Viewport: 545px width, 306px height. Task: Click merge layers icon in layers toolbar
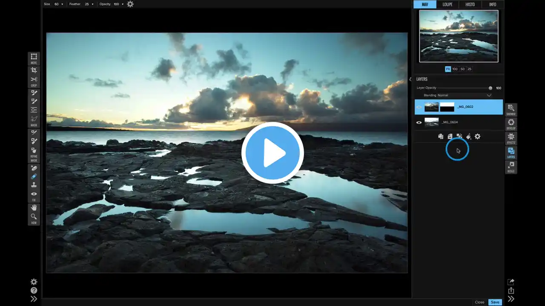459,136
